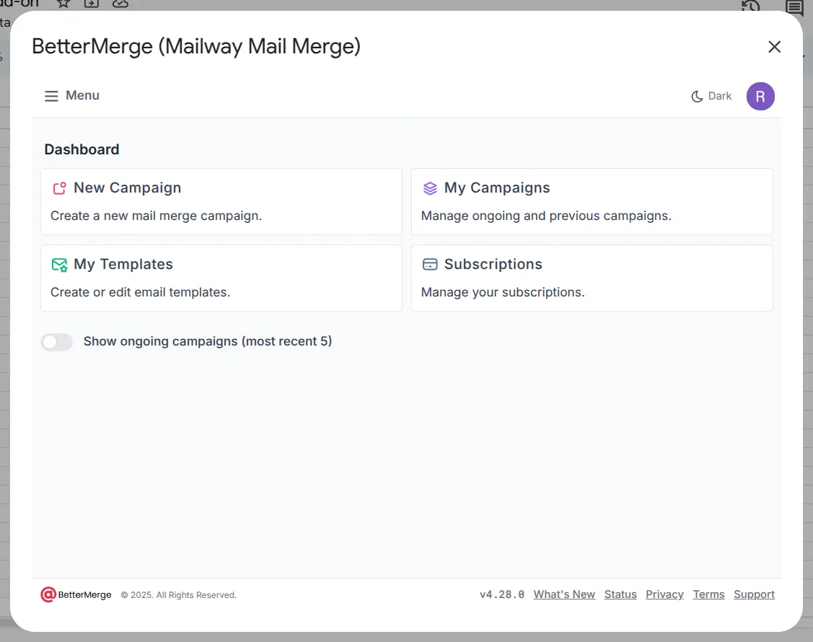Click the Subscriptions card icon
This screenshot has height=642, width=813.
(x=431, y=264)
